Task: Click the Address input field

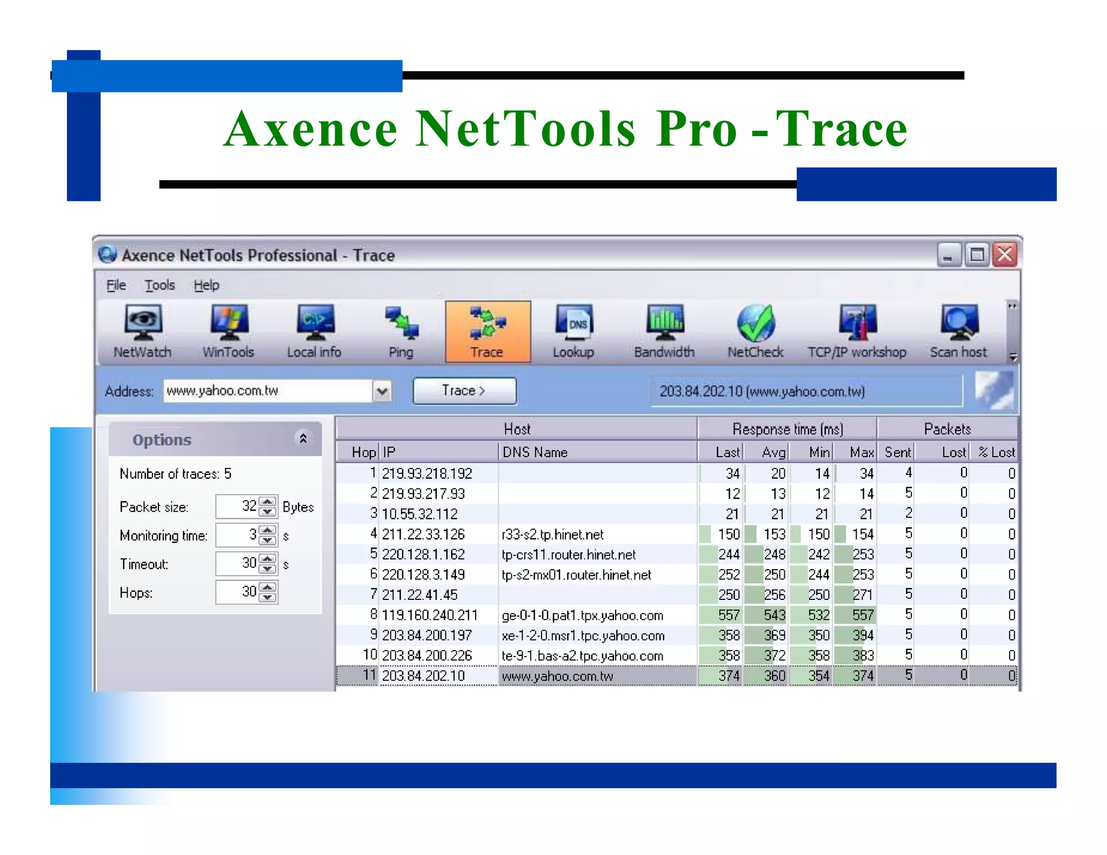Action: click(x=268, y=391)
